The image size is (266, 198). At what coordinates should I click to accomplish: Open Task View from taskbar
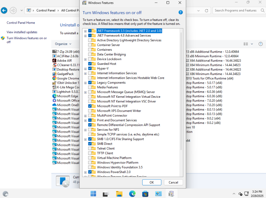[x=106, y=194]
